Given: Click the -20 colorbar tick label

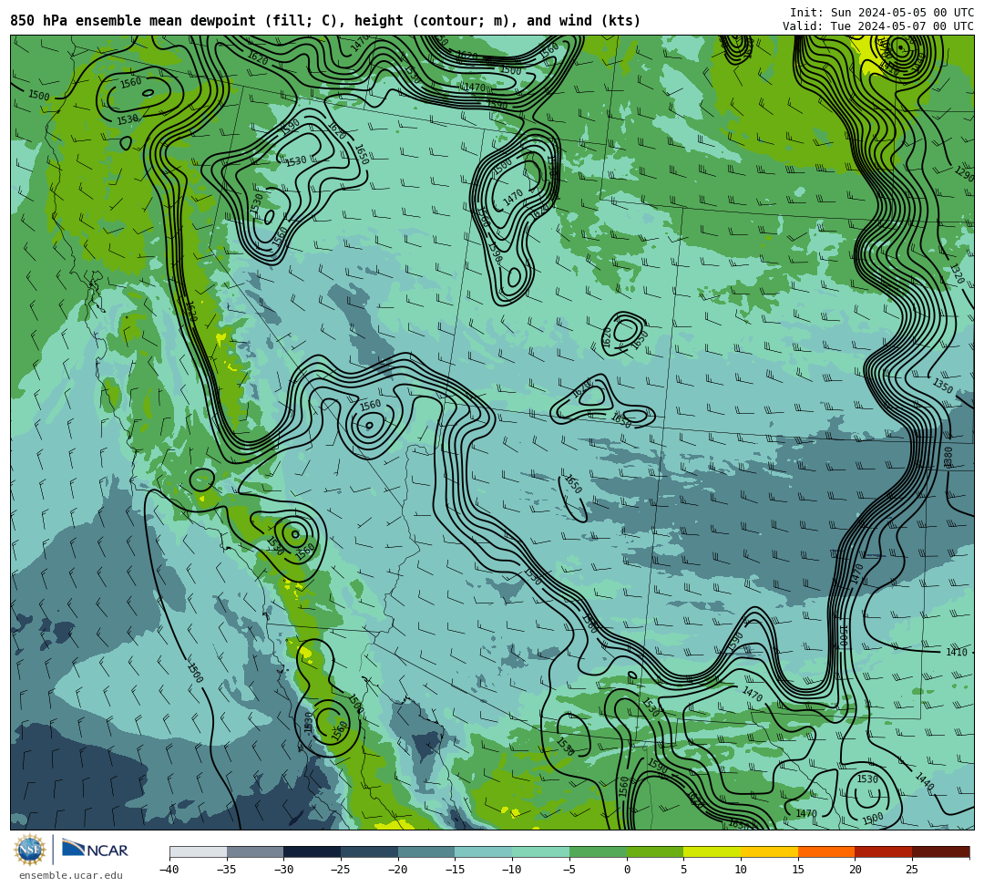Looking at the screenshot, I should (x=397, y=870).
